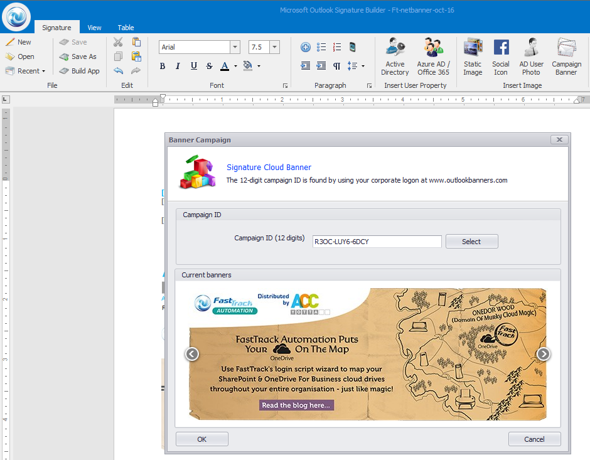Viewport: 590px width, 460px height.
Task: Click the Paste clipboard icon
Action: point(136,42)
